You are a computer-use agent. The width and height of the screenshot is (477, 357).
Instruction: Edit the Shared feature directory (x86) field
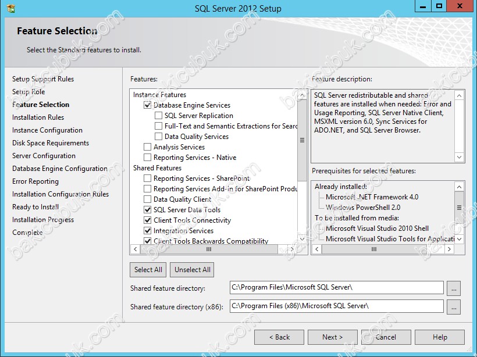coord(336,306)
